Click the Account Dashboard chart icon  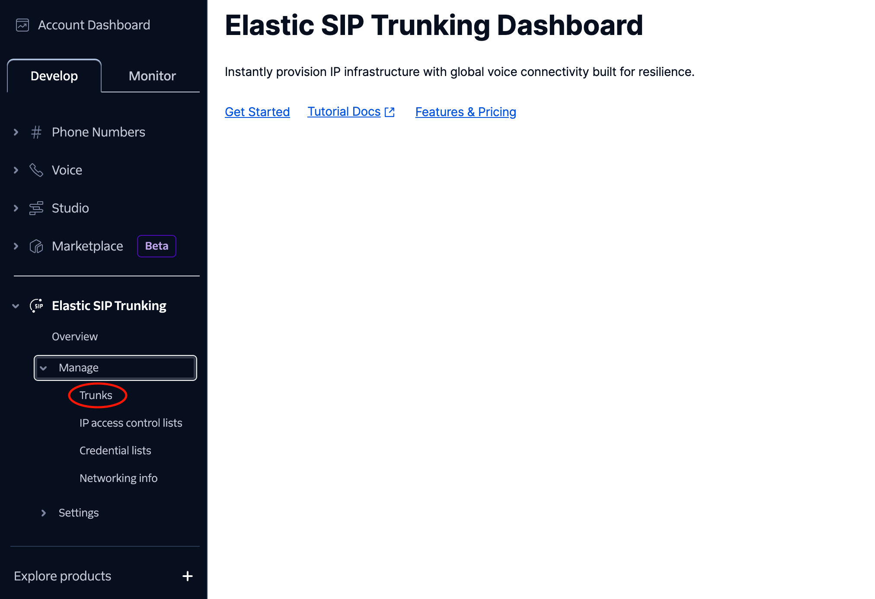(22, 25)
